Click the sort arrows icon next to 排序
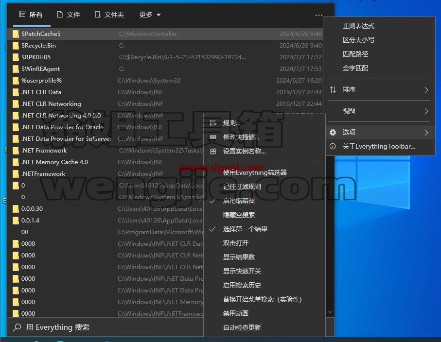The image size is (441, 342). (333, 90)
